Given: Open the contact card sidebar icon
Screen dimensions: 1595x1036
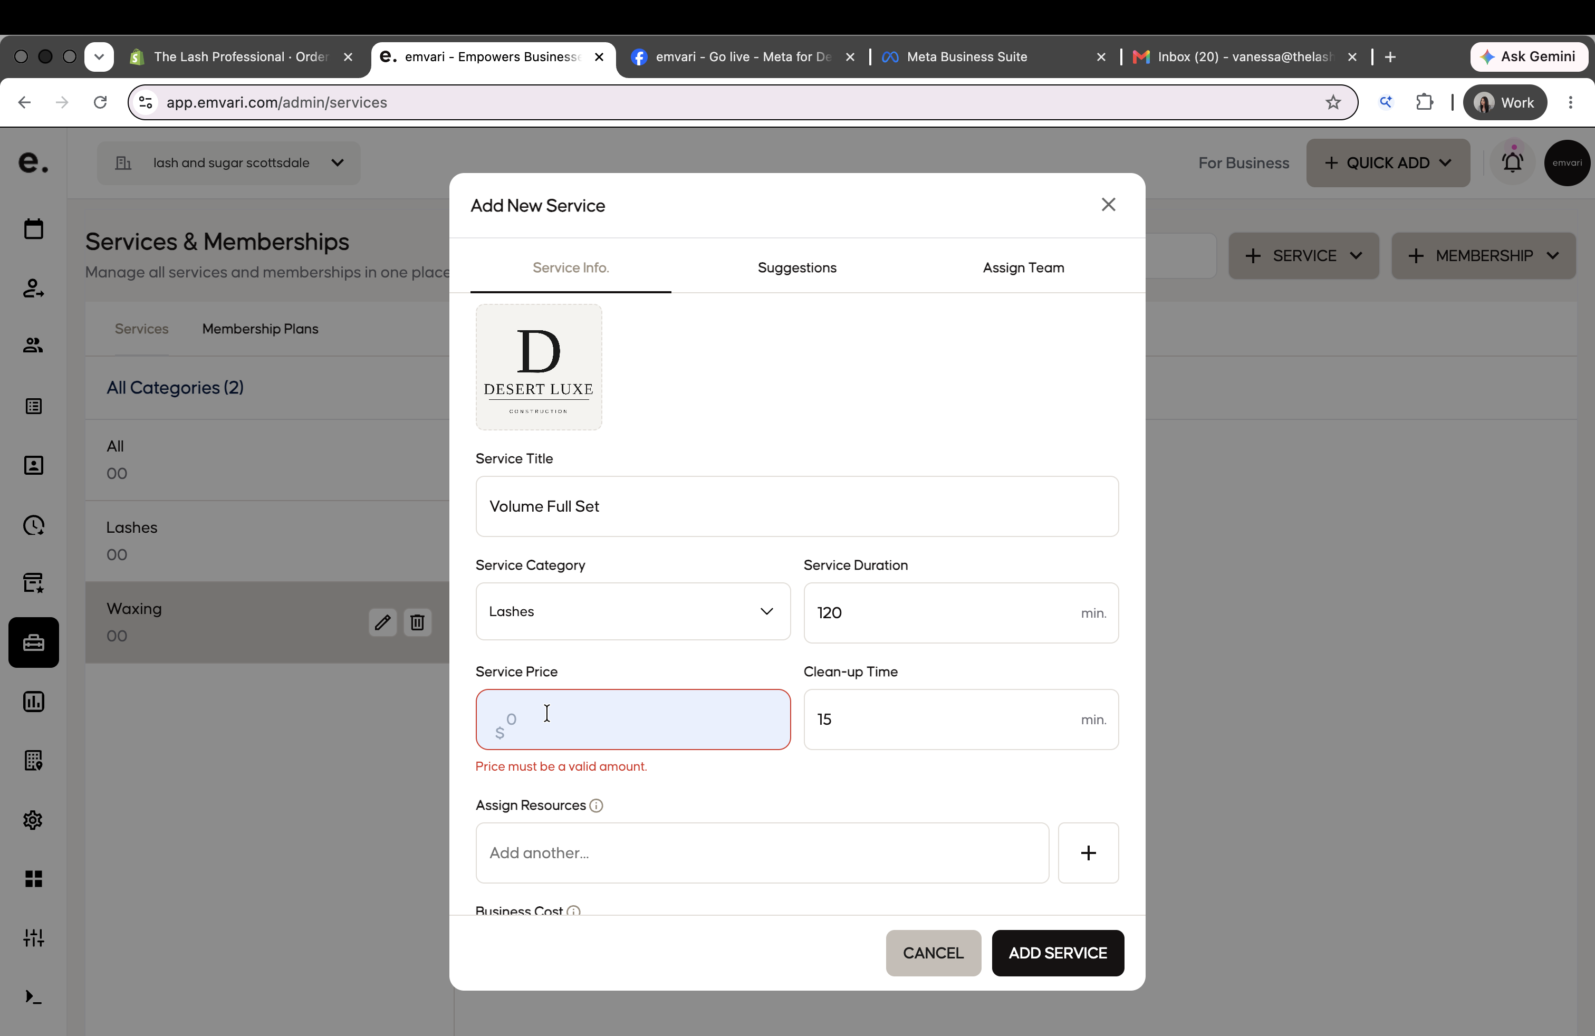Looking at the screenshot, I should point(34,465).
